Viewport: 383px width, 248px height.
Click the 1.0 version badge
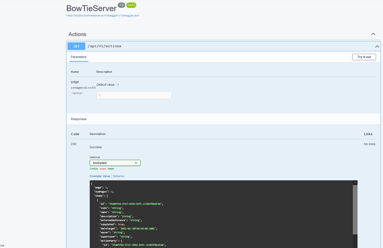121,5
